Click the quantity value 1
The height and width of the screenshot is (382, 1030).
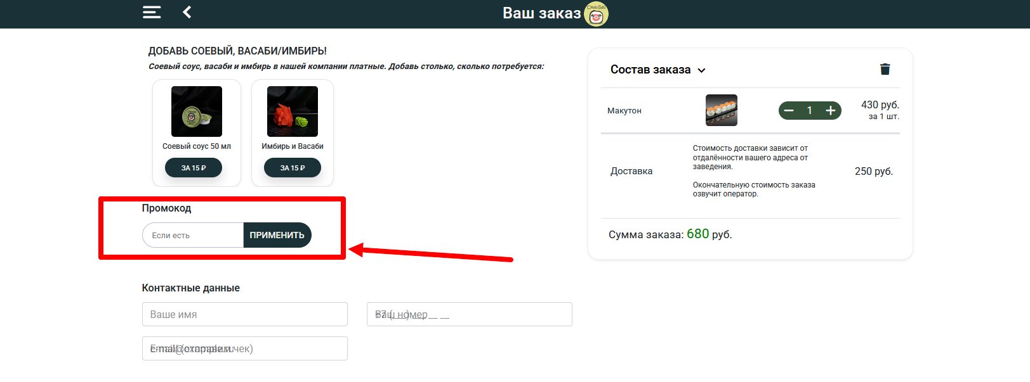click(809, 110)
